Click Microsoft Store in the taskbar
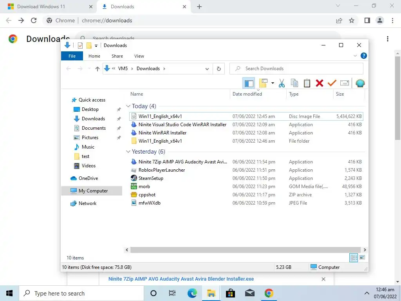The height and width of the screenshot is (301, 401). [x=230, y=293]
